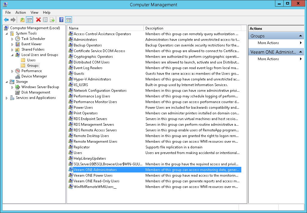Viewport: 307px width, 213px height.
Task: Expand the Performance node
Action: pos(12,71)
